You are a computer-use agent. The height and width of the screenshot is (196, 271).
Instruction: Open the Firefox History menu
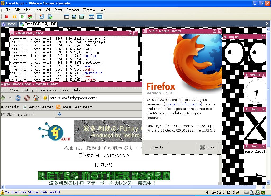28,90
